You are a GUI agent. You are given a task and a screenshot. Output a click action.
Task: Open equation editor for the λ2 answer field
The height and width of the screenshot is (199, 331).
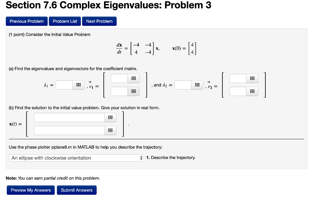point(197,85)
